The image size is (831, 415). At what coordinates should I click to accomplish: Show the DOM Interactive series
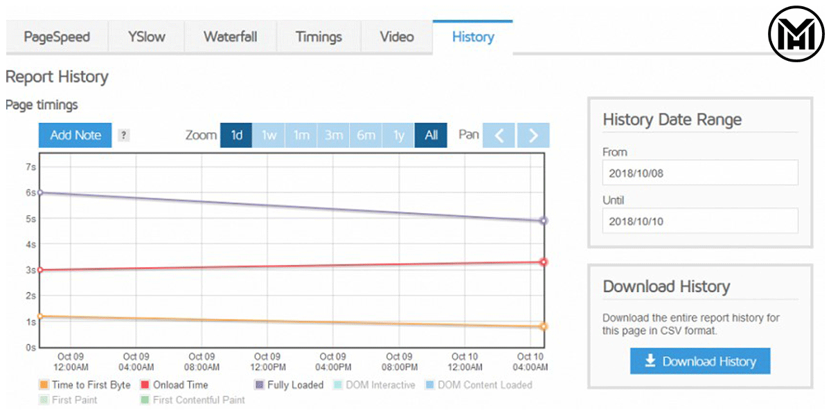pos(374,385)
